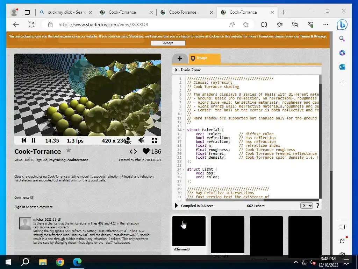Select third channel input thumbnail
358x269 pixels.
(x=266, y=236)
